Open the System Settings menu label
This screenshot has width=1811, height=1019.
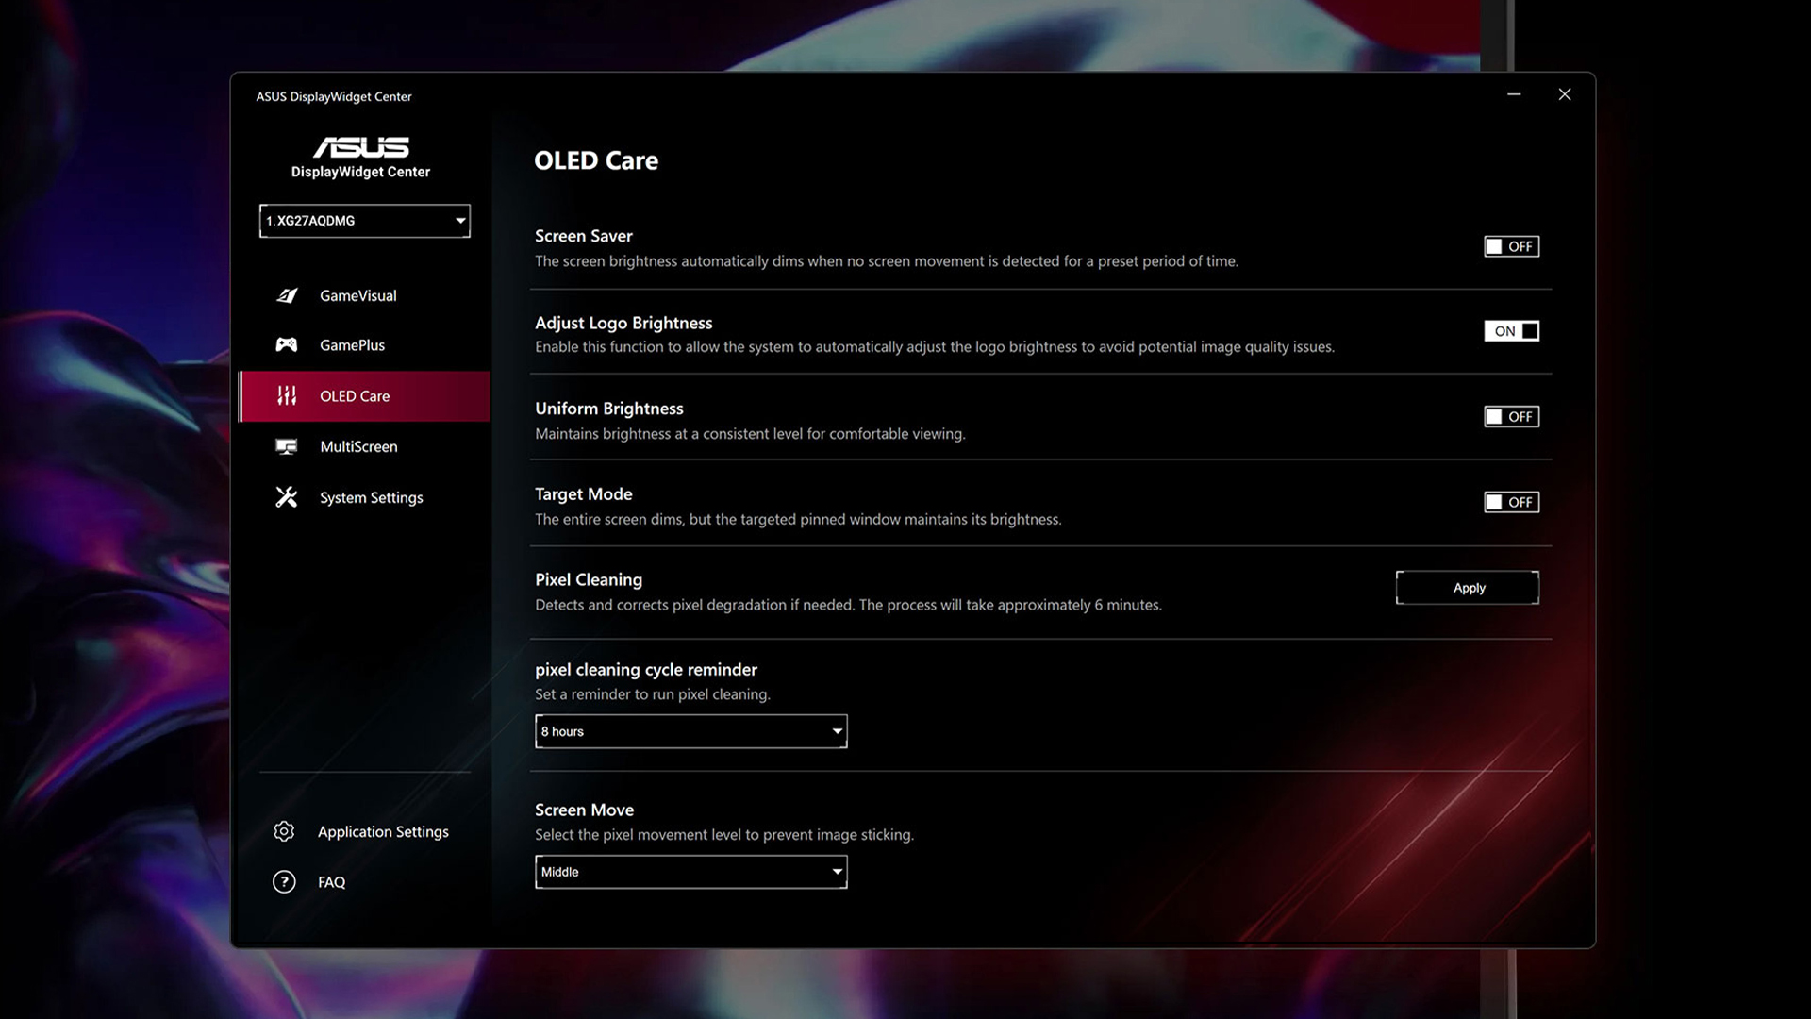click(372, 497)
